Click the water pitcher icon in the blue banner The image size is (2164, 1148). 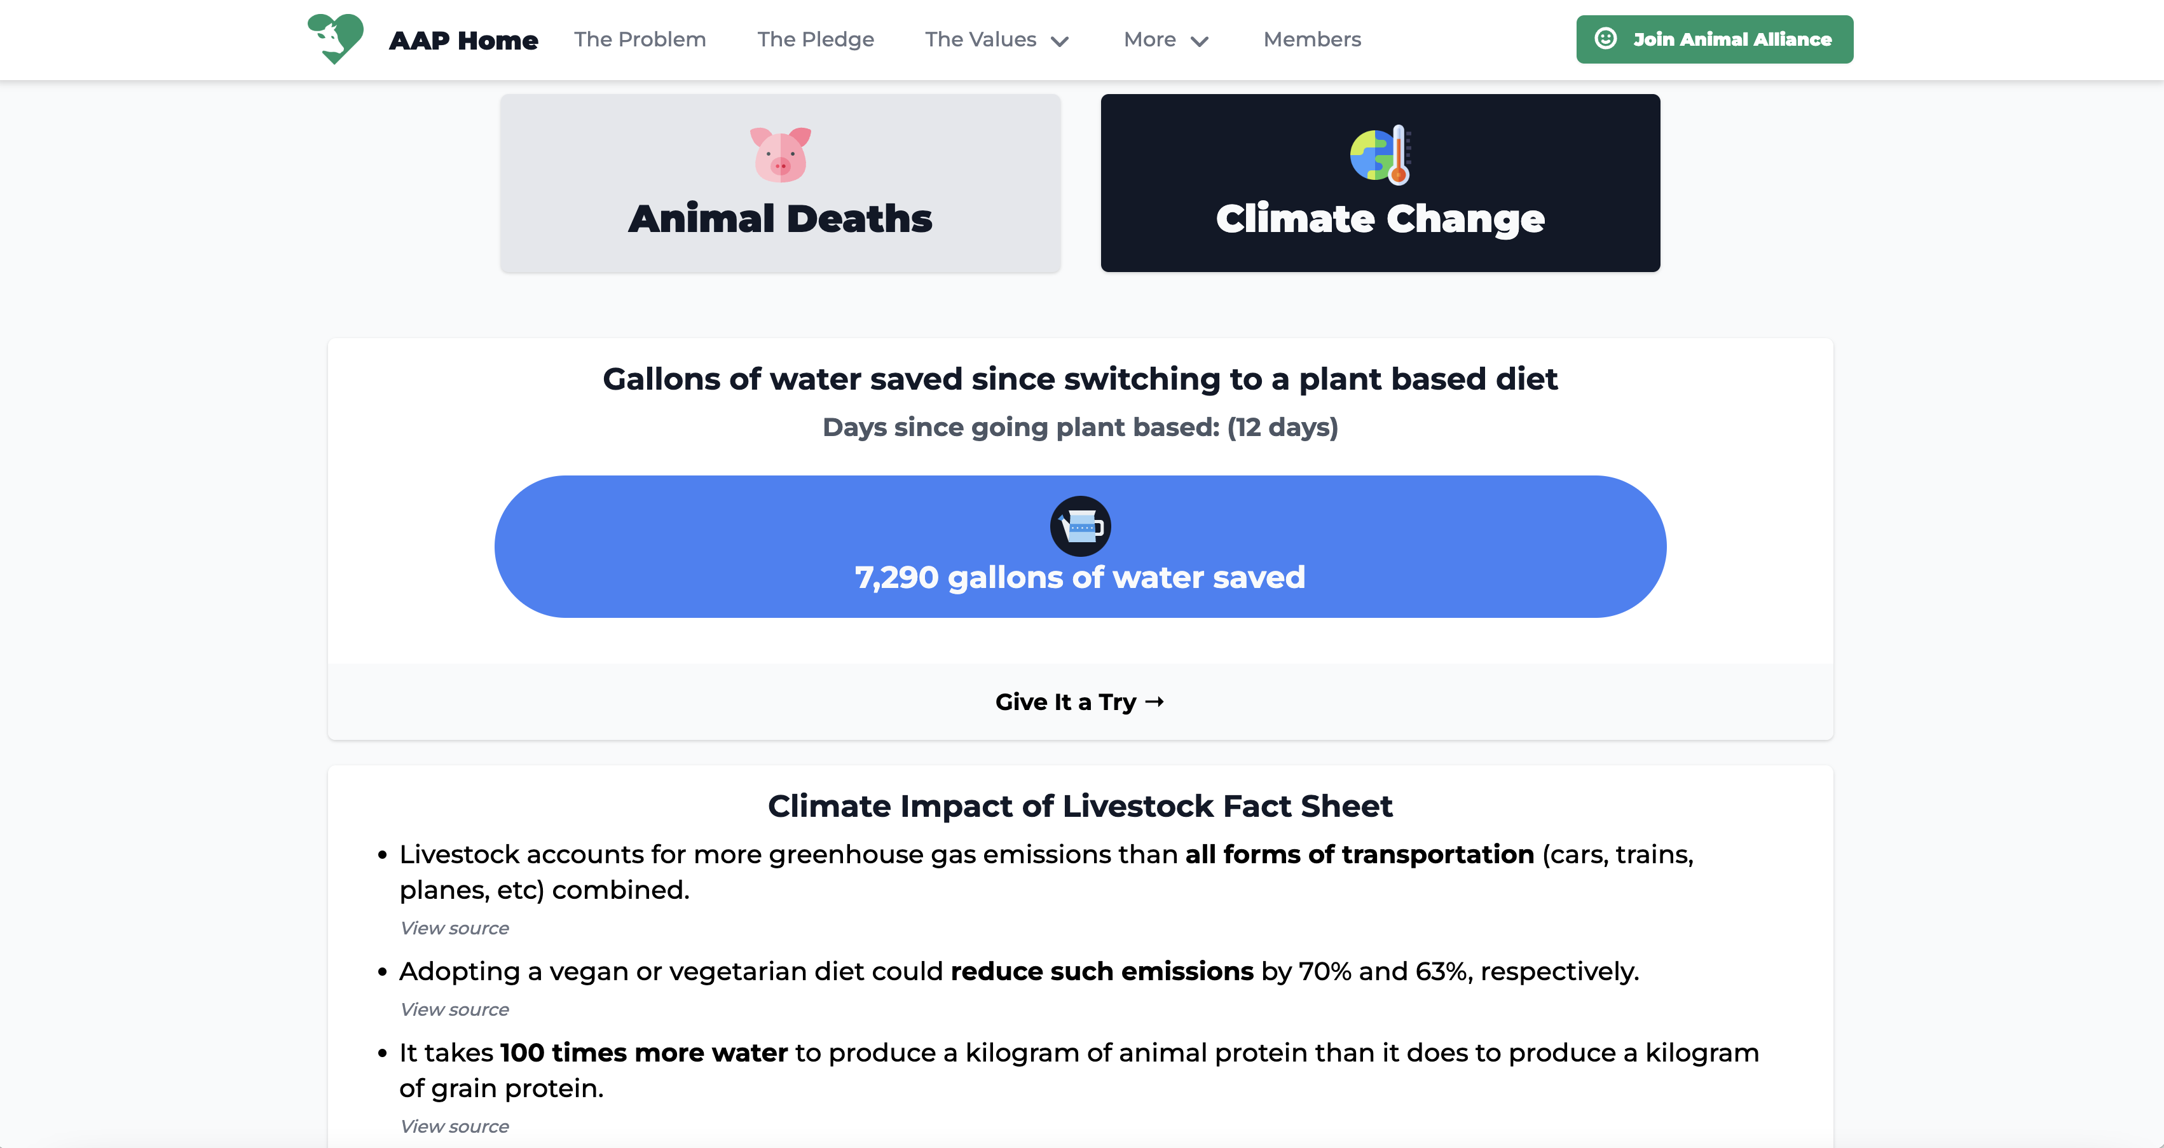tap(1081, 526)
